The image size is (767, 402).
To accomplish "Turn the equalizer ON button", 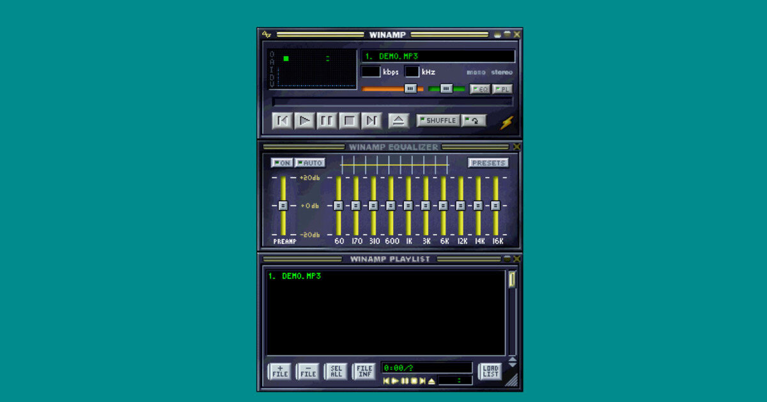I will (281, 163).
